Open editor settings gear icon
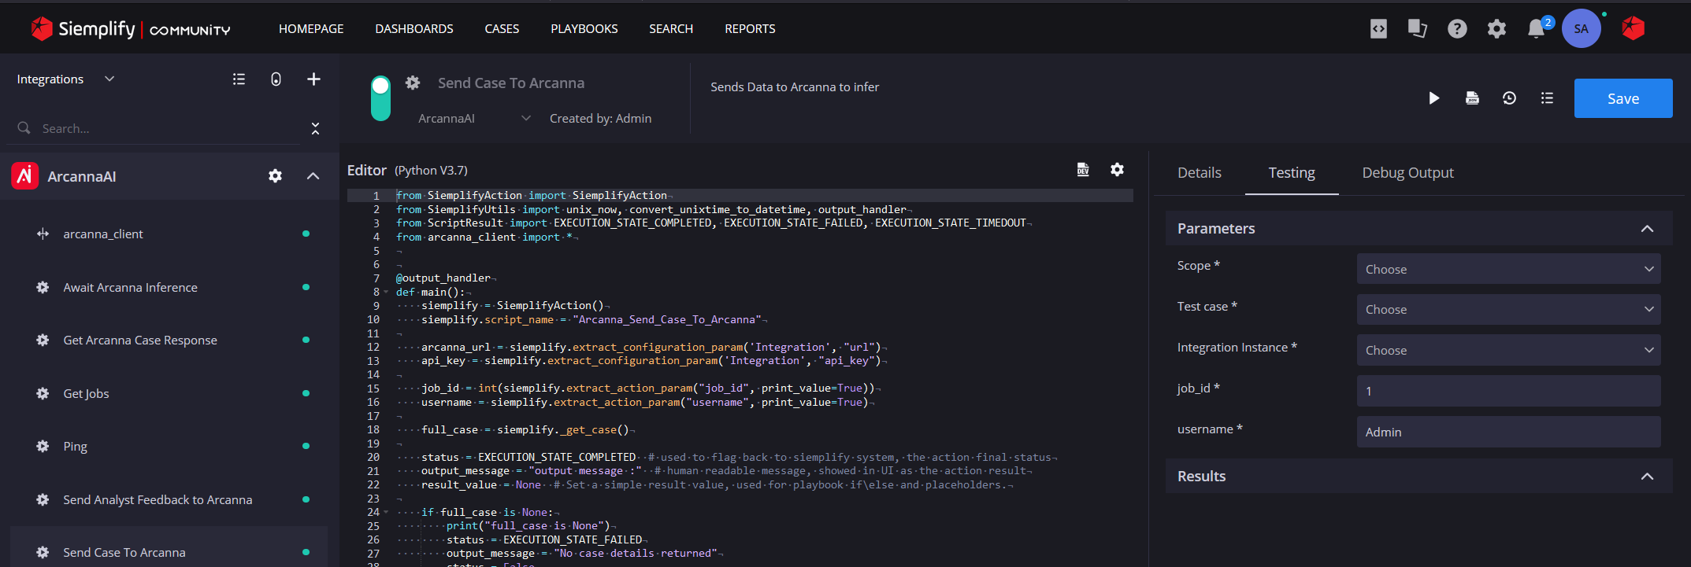The height and width of the screenshot is (567, 1691). tap(1117, 170)
